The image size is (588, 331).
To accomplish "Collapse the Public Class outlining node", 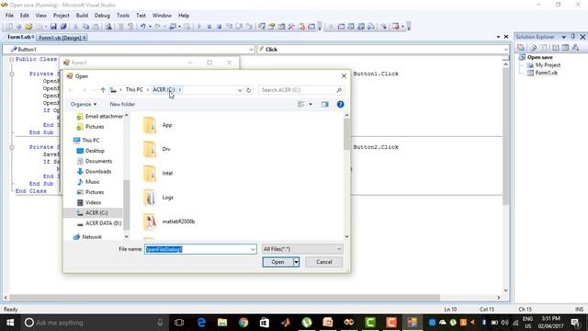I will pos(12,59).
